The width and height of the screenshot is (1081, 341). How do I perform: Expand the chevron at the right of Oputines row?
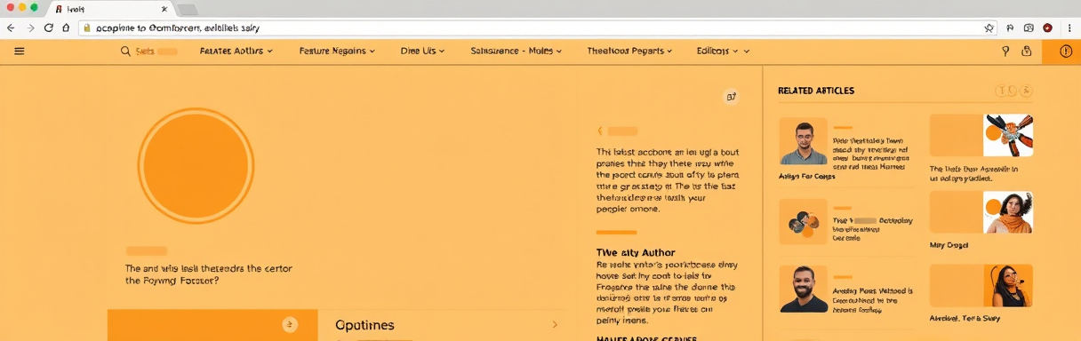tap(555, 325)
